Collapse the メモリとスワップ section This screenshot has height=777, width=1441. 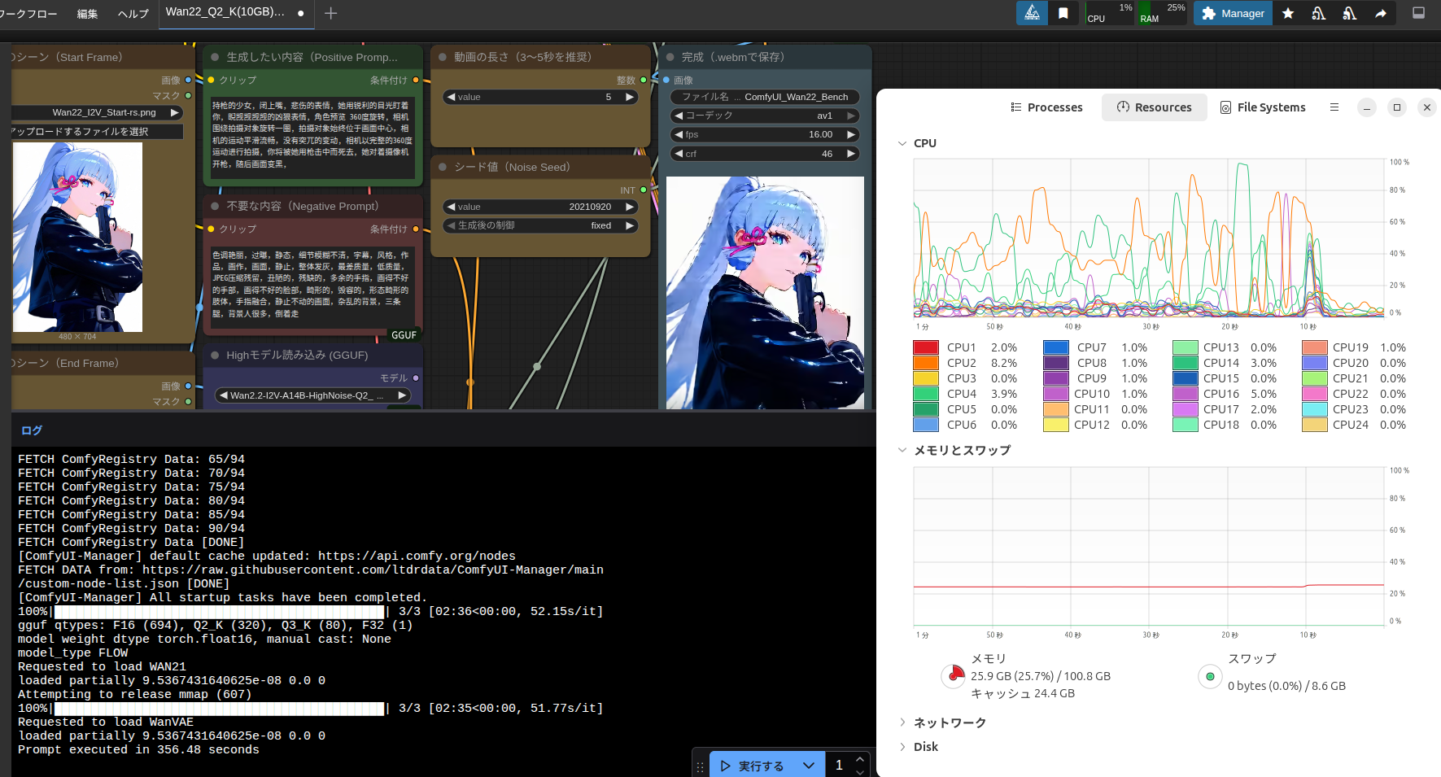click(902, 450)
